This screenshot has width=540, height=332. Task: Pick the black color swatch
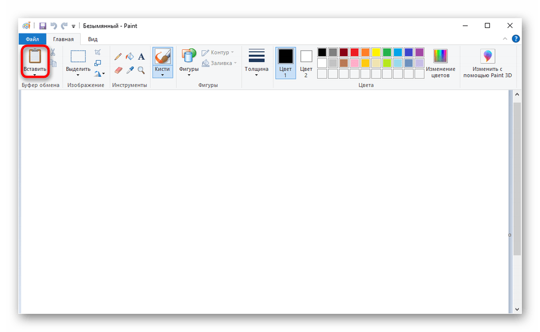point(322,52)
